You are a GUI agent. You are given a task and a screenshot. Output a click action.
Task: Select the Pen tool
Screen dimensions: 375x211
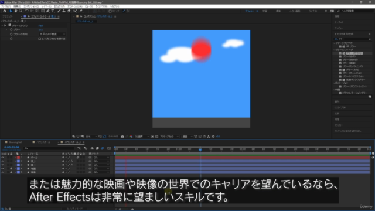pyautogui.click(x=48, y=11)
